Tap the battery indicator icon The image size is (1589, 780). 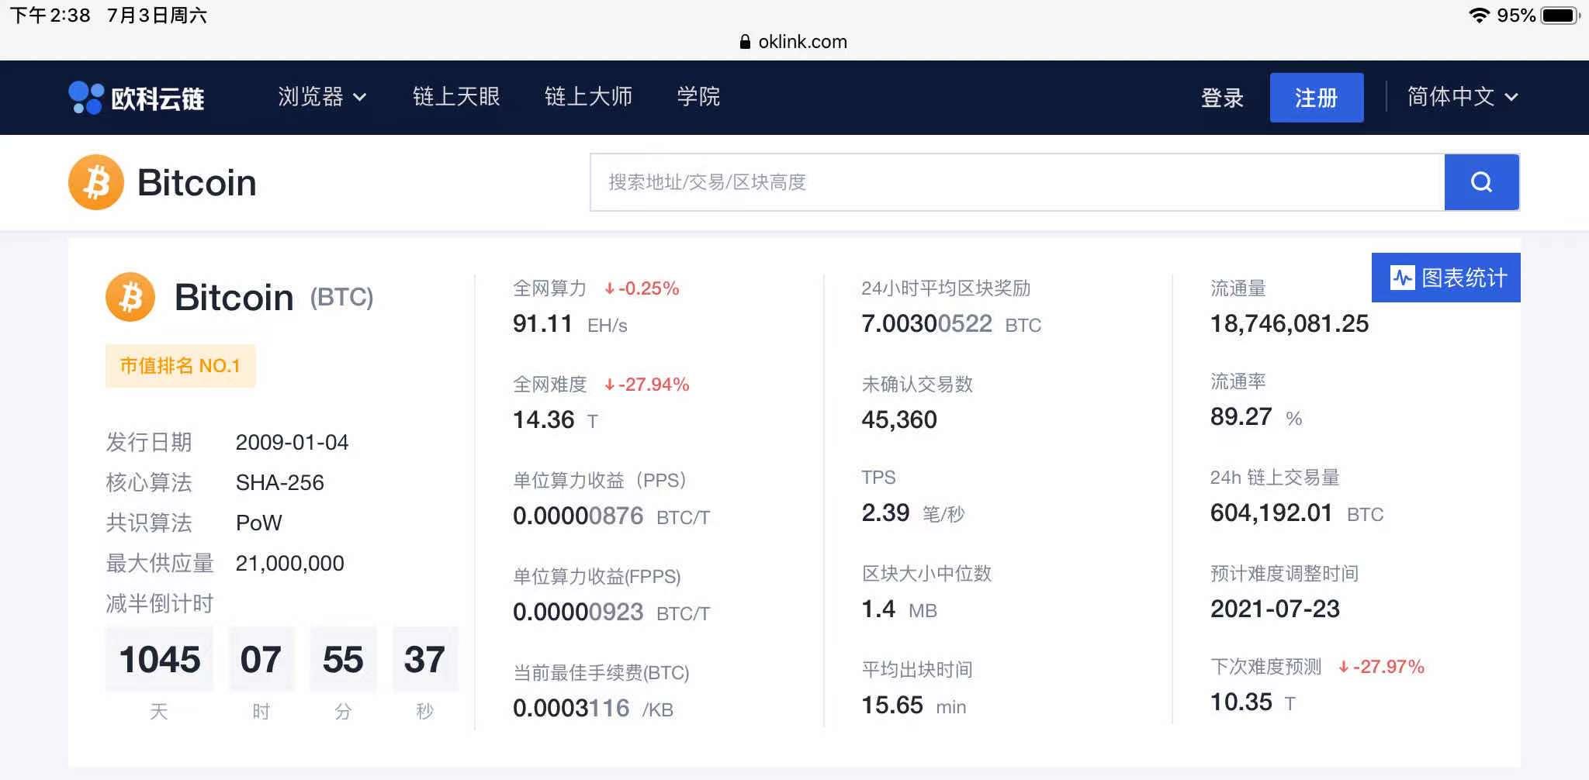(1560, 16)
